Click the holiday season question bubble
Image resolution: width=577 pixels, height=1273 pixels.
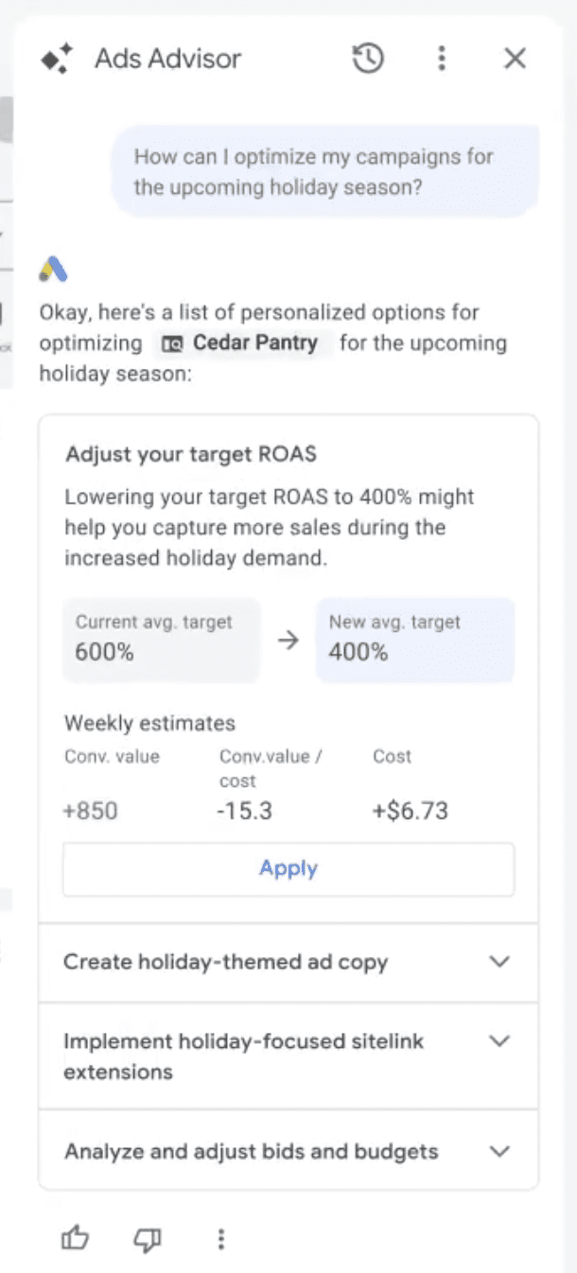pyautogui.click(x=326, y=171)
